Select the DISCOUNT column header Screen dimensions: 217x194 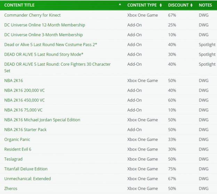pyautogui.click(x=178, y=5)
